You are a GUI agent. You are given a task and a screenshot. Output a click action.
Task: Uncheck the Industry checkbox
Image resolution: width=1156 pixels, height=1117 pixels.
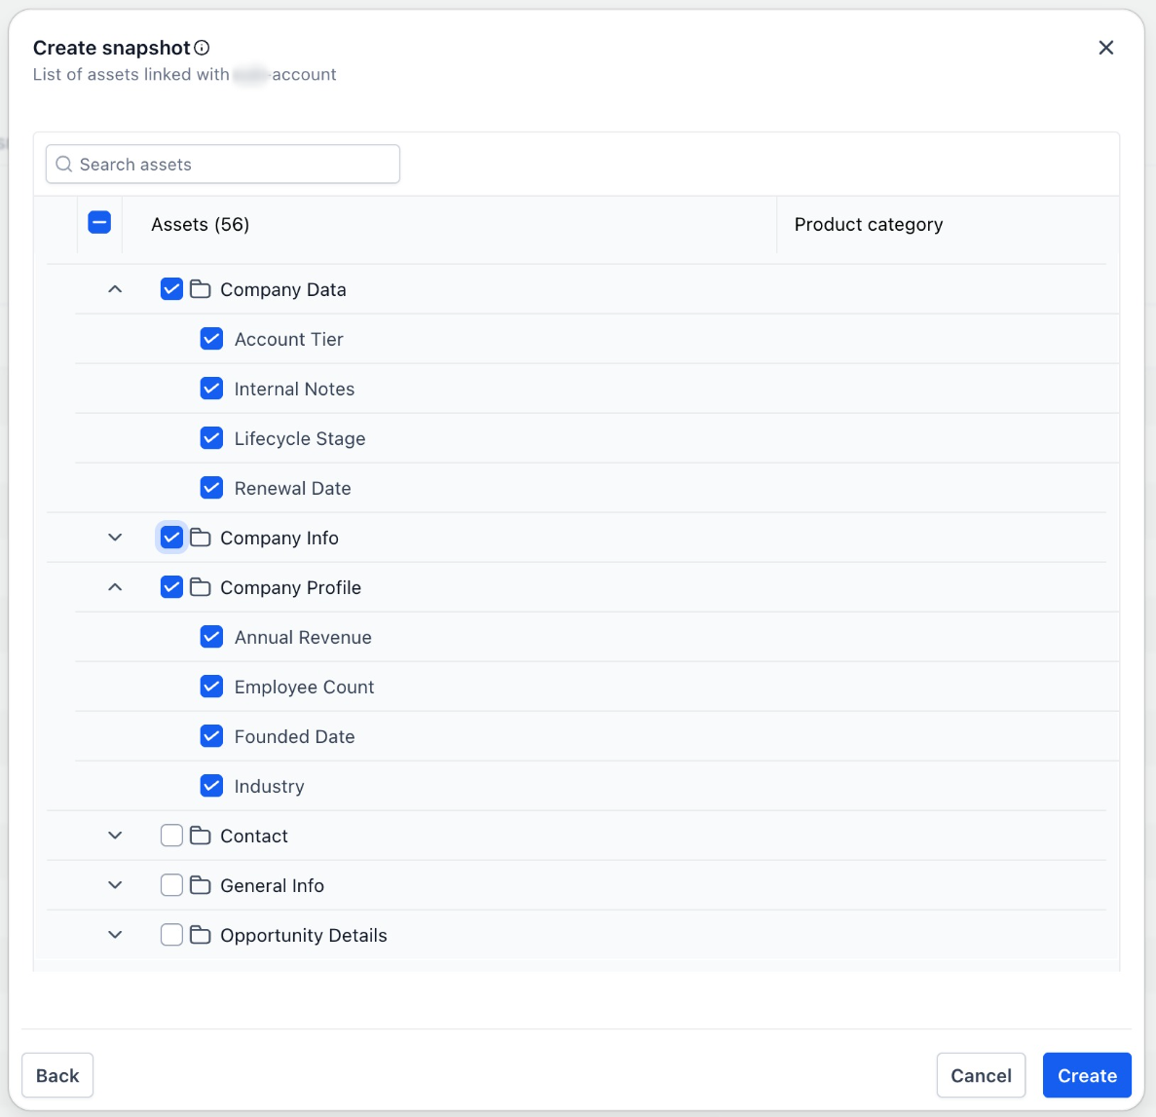(x=211, y=785)
